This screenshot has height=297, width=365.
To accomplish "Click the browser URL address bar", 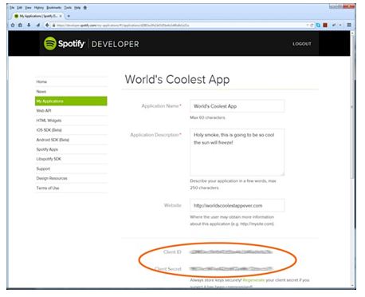I will (x=181, y=26).
